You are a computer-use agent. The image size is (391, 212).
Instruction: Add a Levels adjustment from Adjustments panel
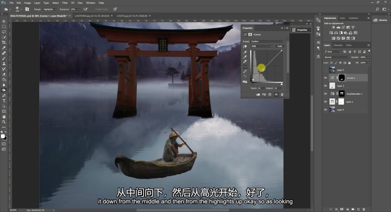coord(339,28)
